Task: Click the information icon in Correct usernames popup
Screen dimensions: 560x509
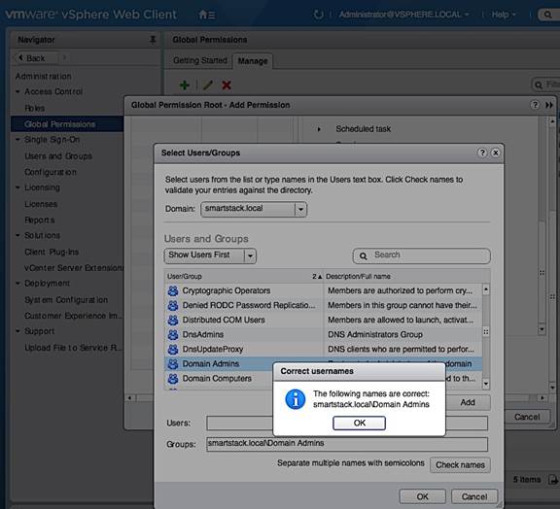Action: click(x=295, y=399)
